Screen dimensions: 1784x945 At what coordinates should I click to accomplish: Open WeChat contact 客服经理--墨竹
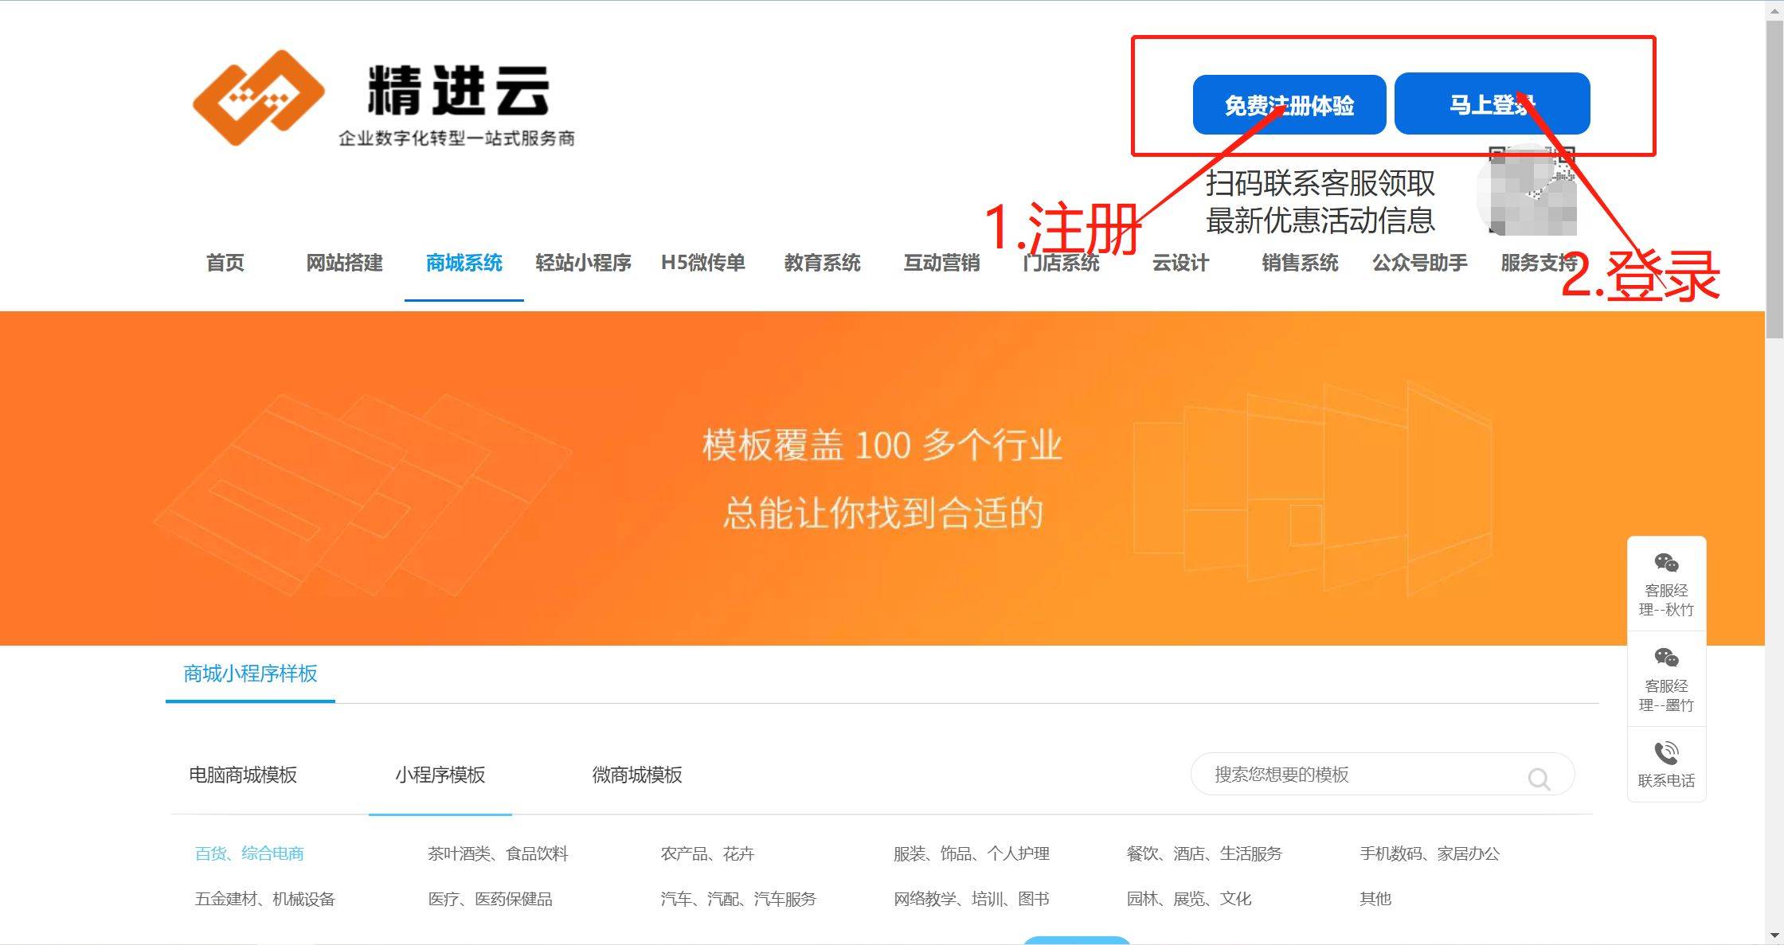tap(1666, 679)
